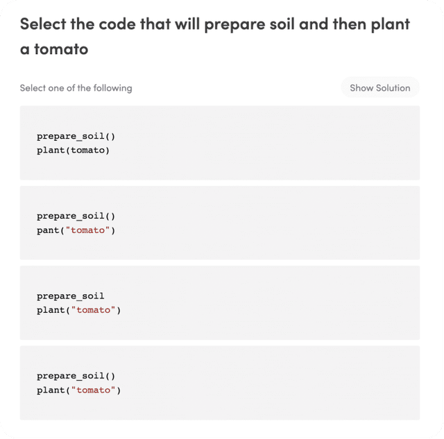Viewport: 444px width, 439px height.
Task: Select the answer with unquoted plant(tomato)
Action: [x=219, y=143]
